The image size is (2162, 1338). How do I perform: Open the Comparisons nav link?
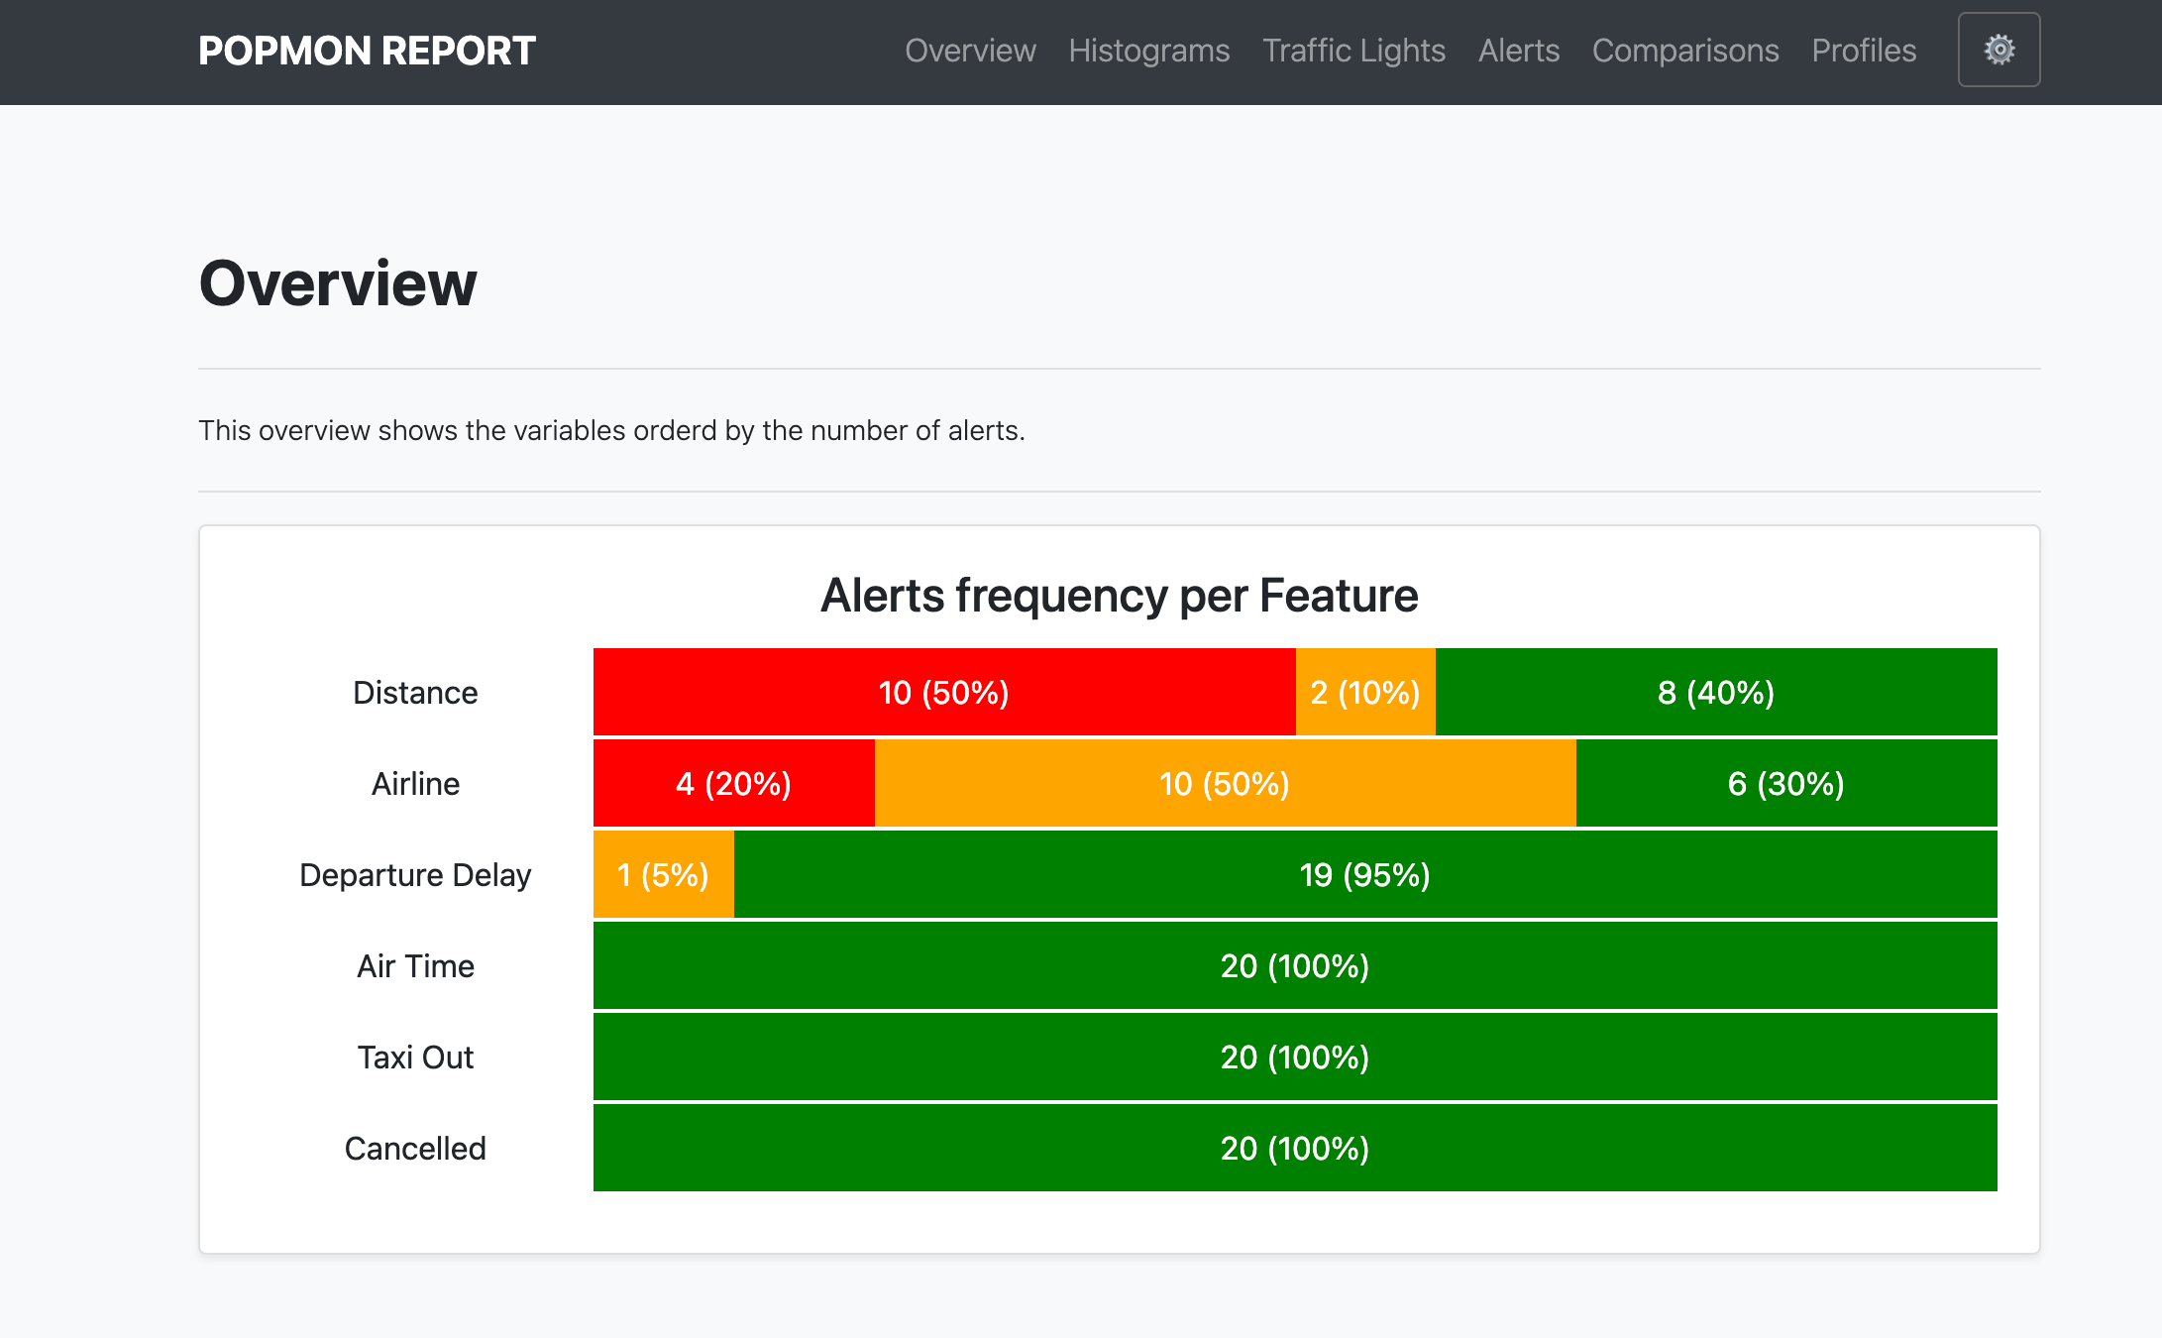(1684, 51)
